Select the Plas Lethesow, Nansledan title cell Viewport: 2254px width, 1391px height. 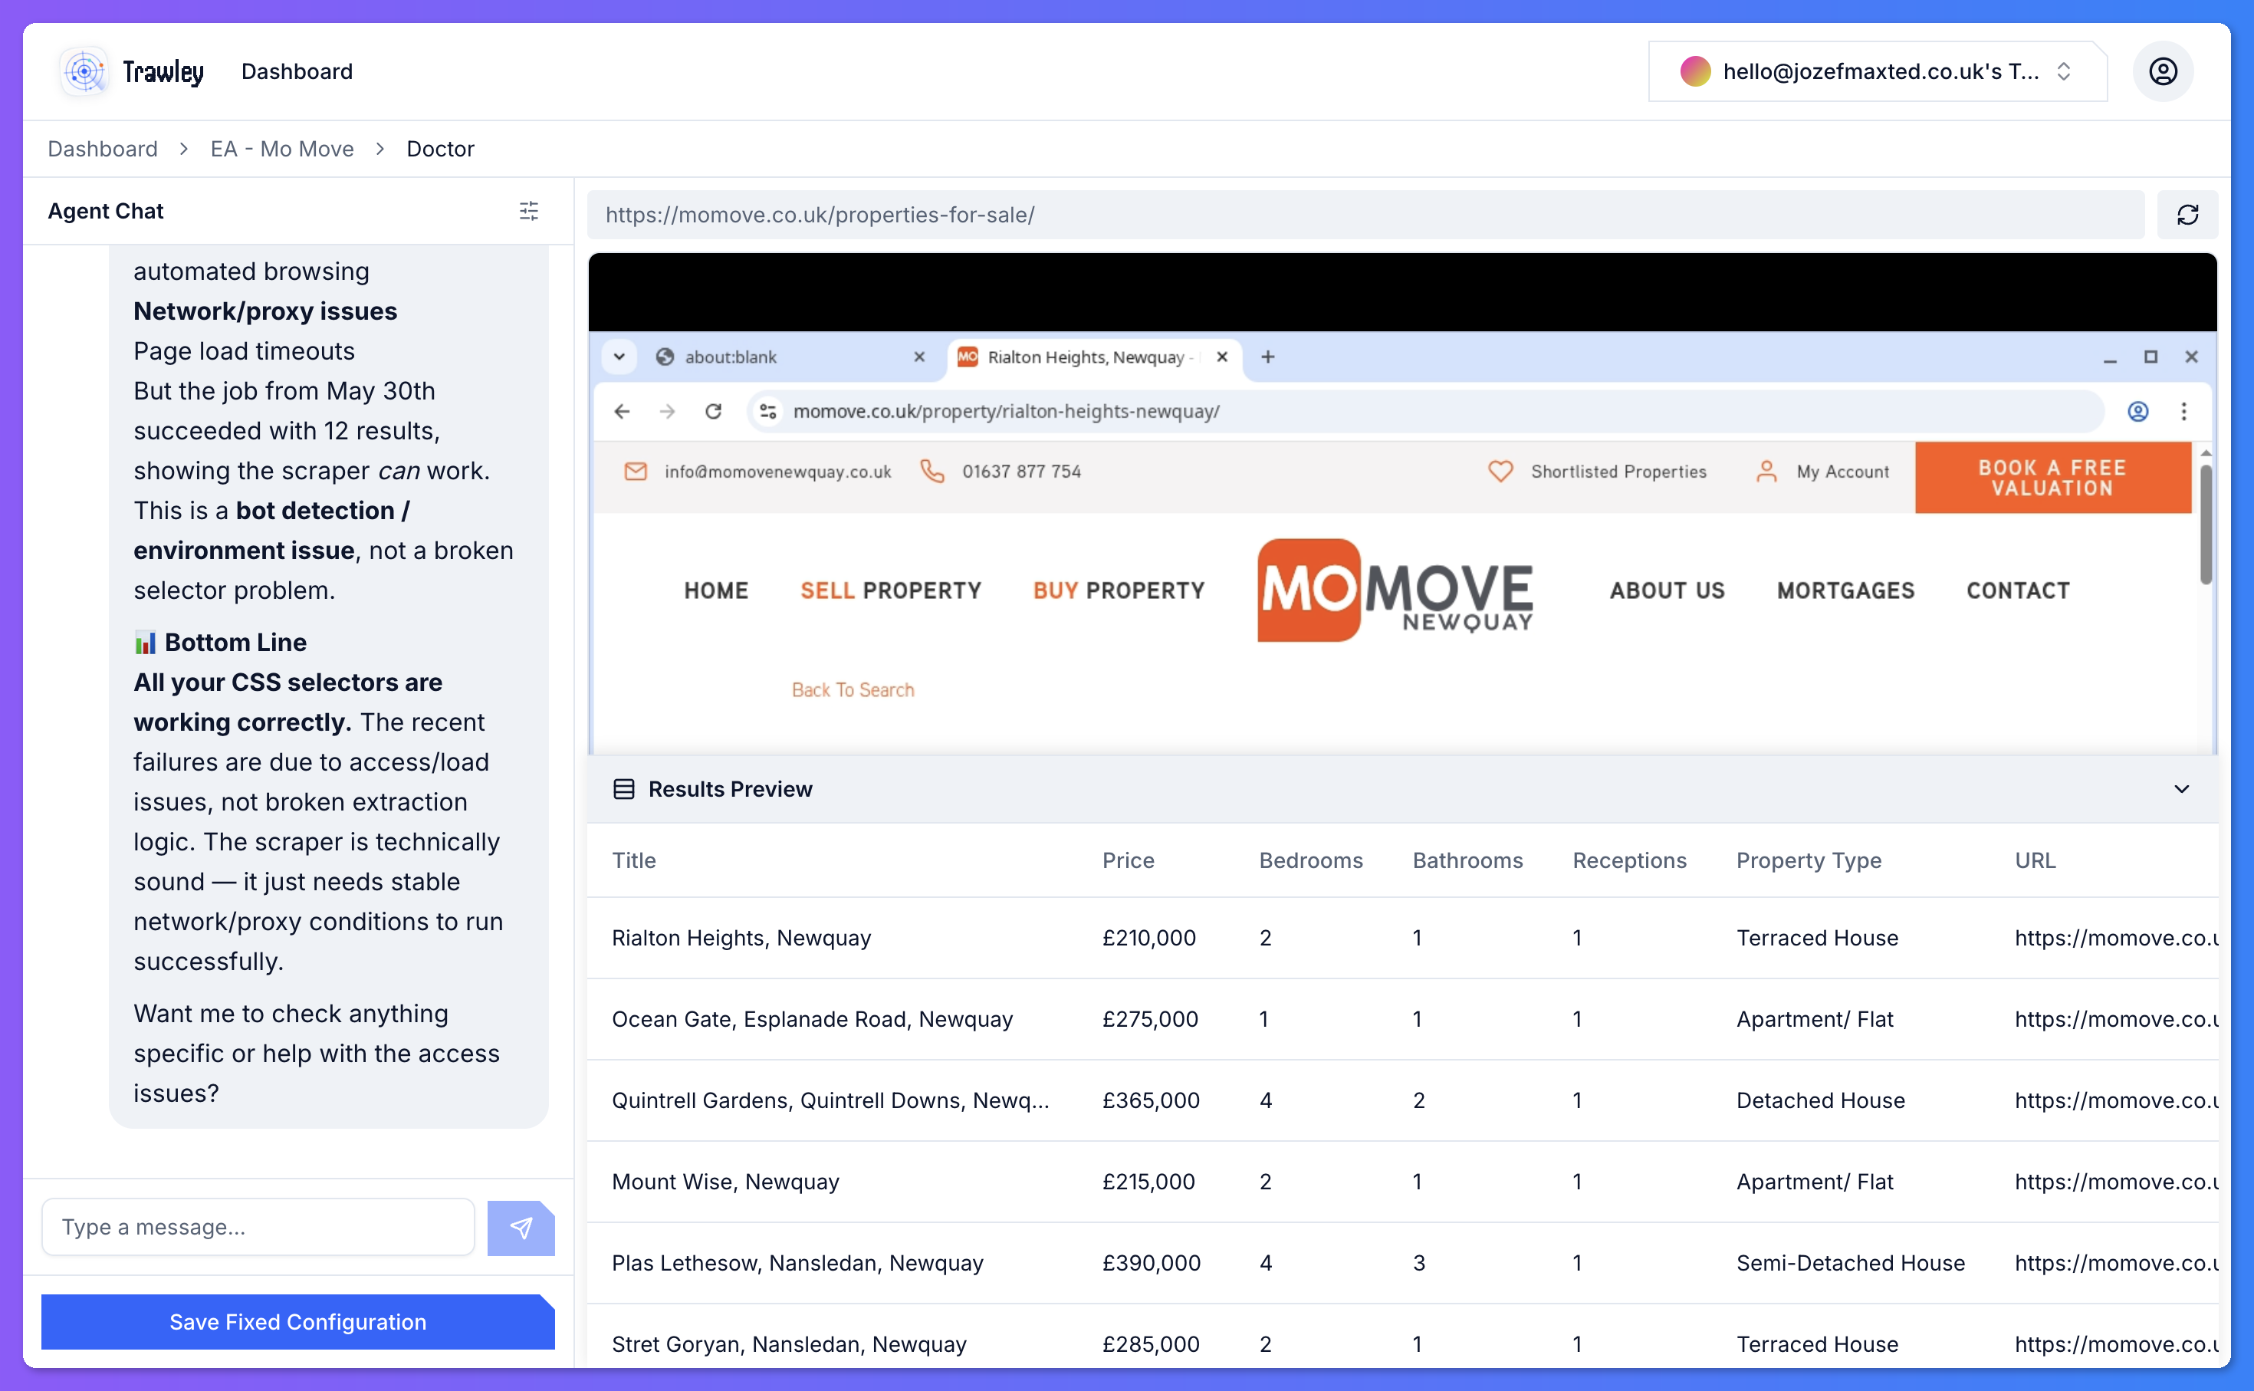pyautogui.click(x=797, y=1263)
